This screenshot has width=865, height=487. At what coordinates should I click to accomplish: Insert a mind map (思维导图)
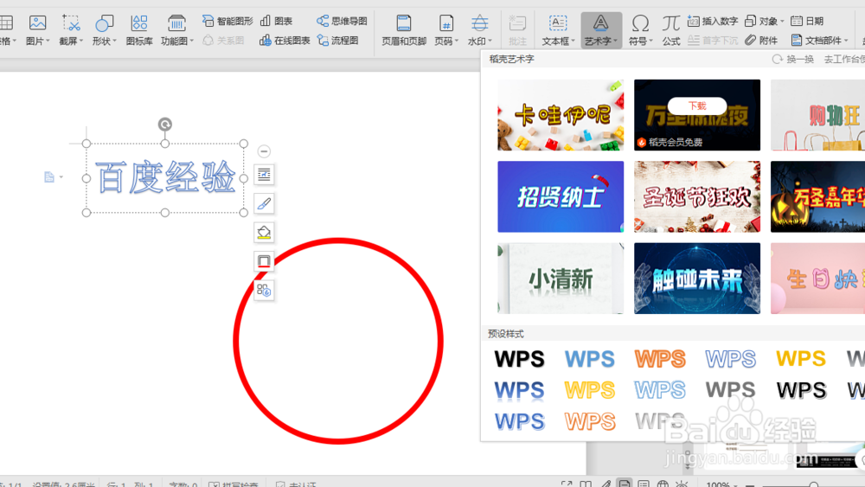coord(342,21)
